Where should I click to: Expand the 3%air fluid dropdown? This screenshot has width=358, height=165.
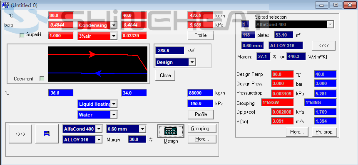click(x=114, y=36)
